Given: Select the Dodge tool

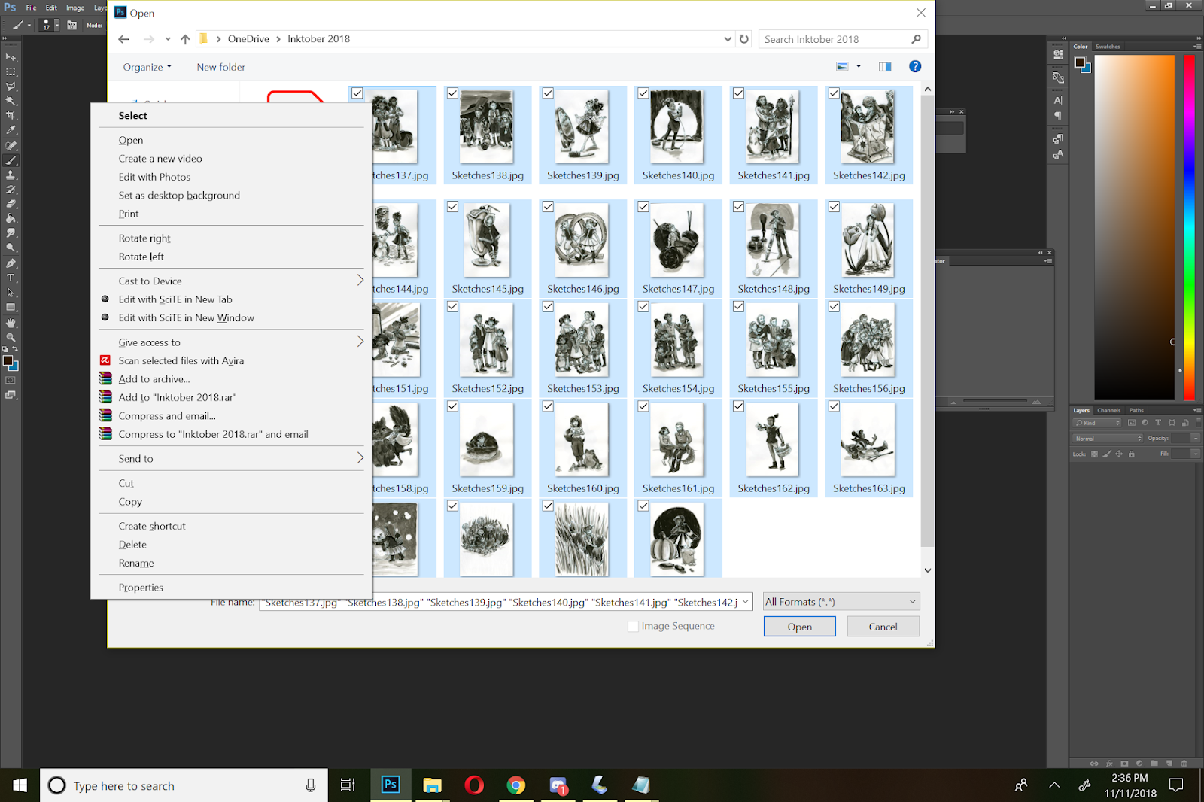Looking at the screenshot, I should [11, 248].
